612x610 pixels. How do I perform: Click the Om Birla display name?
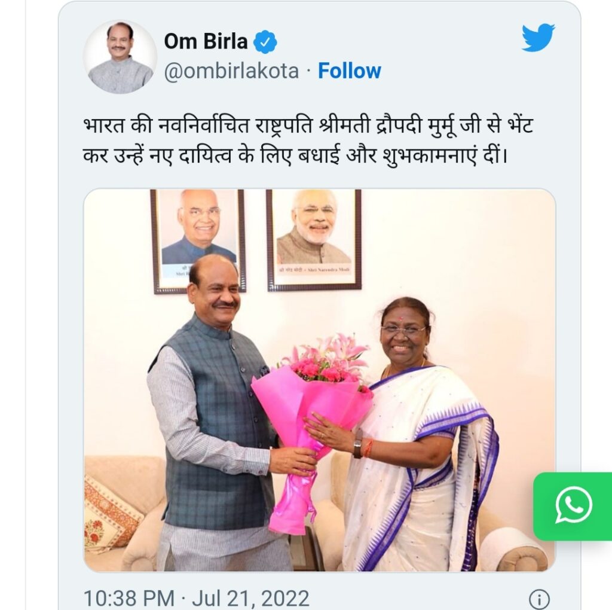point(206,41)
